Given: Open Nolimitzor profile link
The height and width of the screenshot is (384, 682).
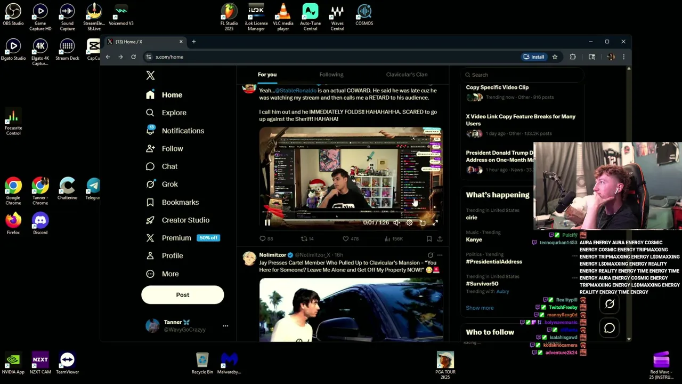Looking at the screenshot, I should tap(272, 255).
